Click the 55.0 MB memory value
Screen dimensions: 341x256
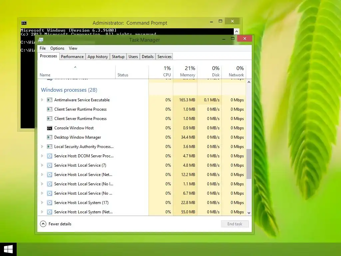(x=188, y=212)
